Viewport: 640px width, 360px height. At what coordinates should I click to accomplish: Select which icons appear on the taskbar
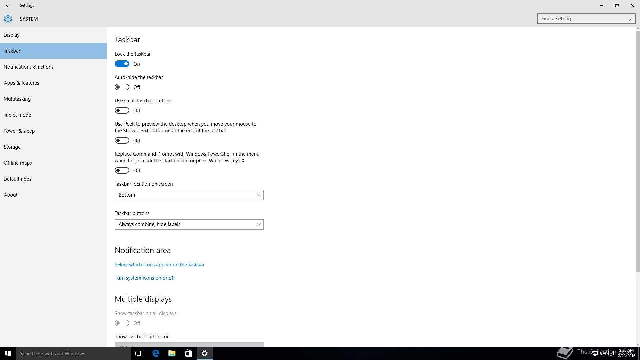click(x=159, y=265)
